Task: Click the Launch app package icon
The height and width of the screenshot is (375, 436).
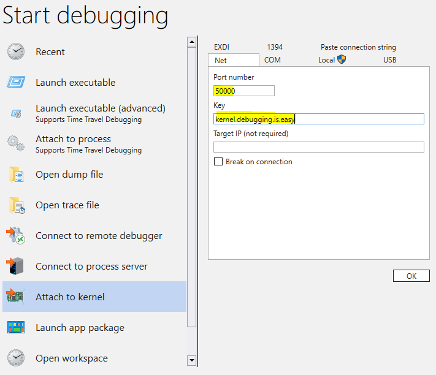Action: [x=16, y=327]
